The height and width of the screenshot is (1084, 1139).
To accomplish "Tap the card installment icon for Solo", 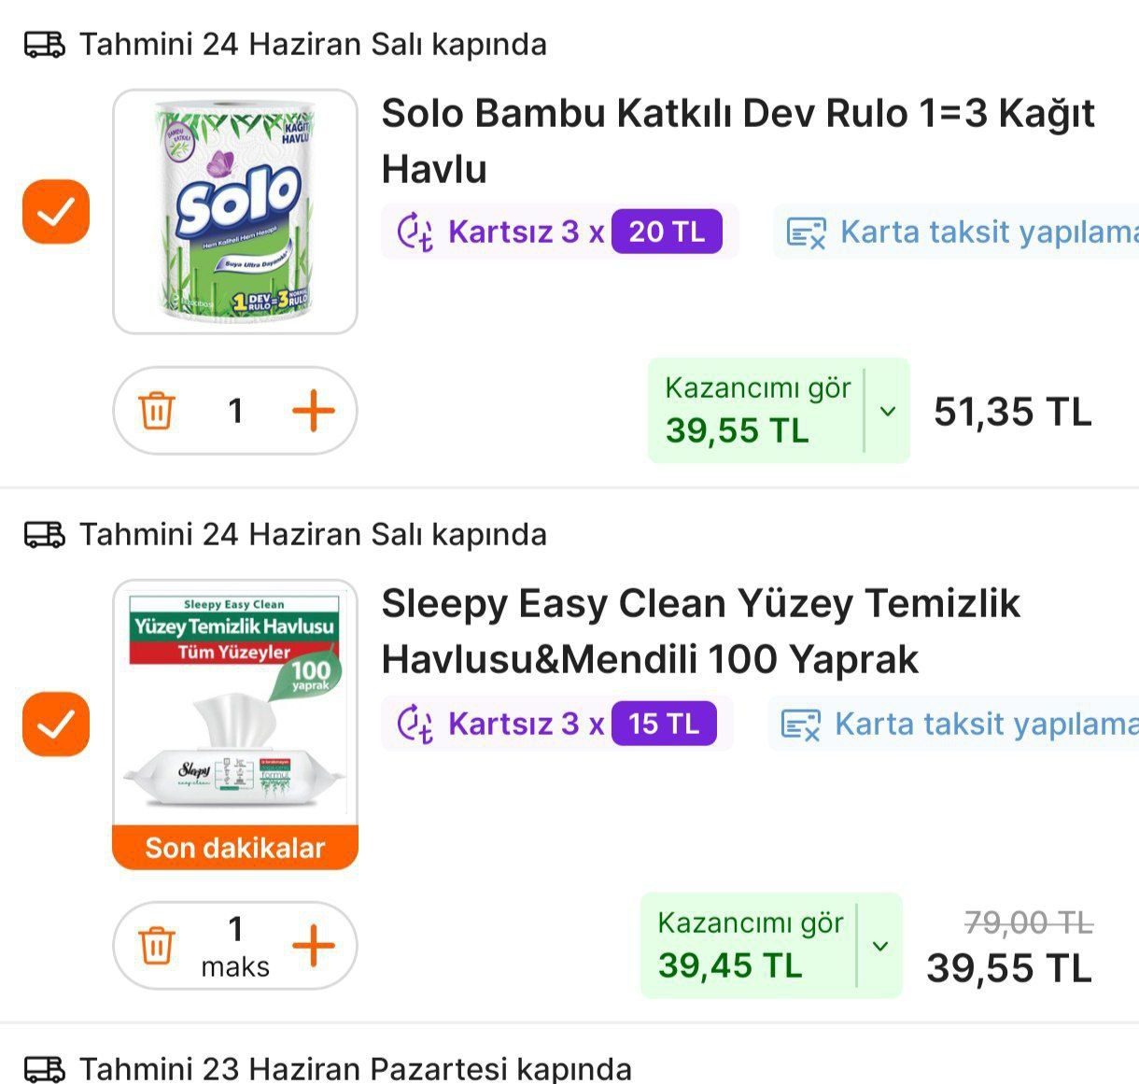I will pos(806,232).
